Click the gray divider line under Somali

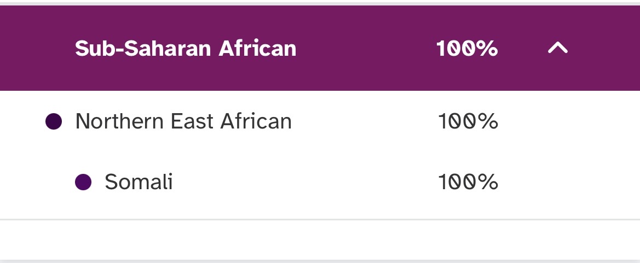320,219
